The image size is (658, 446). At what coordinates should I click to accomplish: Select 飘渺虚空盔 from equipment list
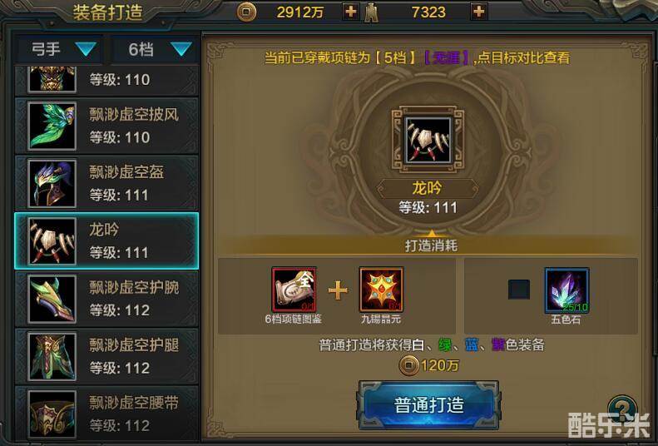coord(106,183)
